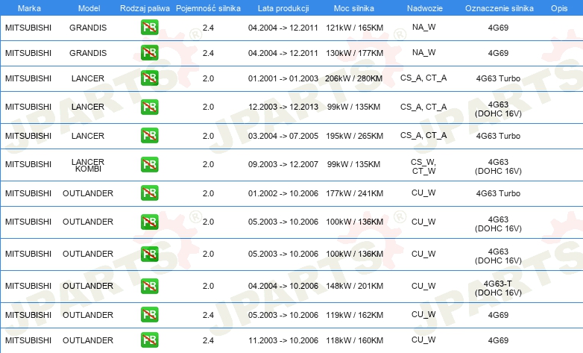Click the Model column header

pyautogui.click(x=89, y=8)
